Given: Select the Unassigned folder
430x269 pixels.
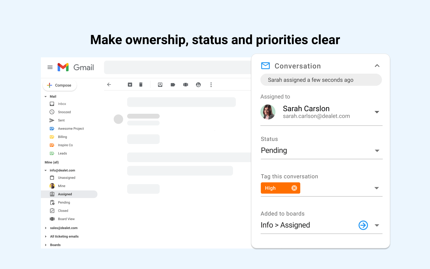Looking at the screenshot, I should coord(66,178).
